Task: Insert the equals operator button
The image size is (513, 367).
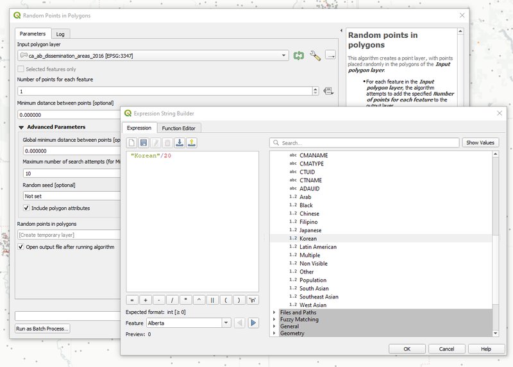Action: (x=132, y=300)
